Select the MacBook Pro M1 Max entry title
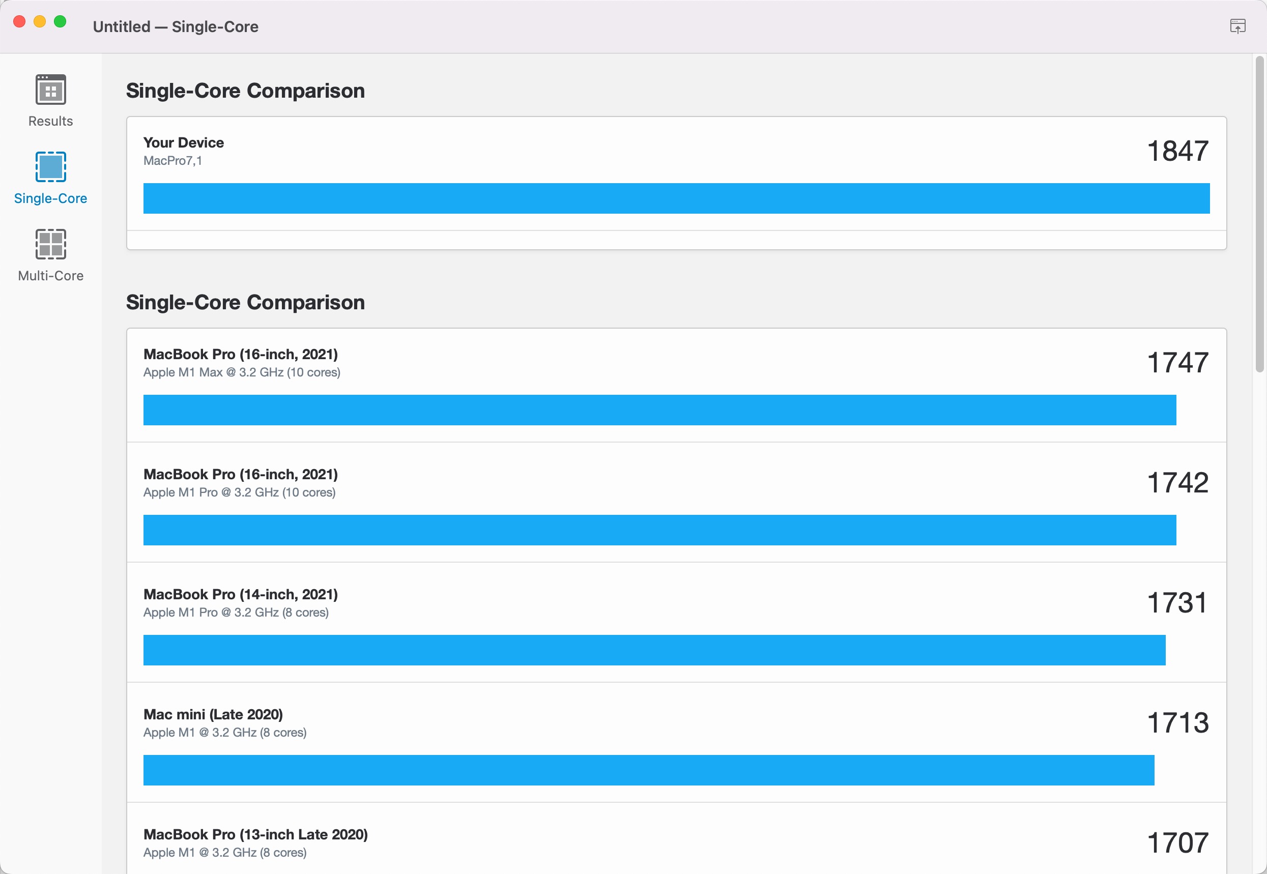1267x874 pixels. point(241,354)
